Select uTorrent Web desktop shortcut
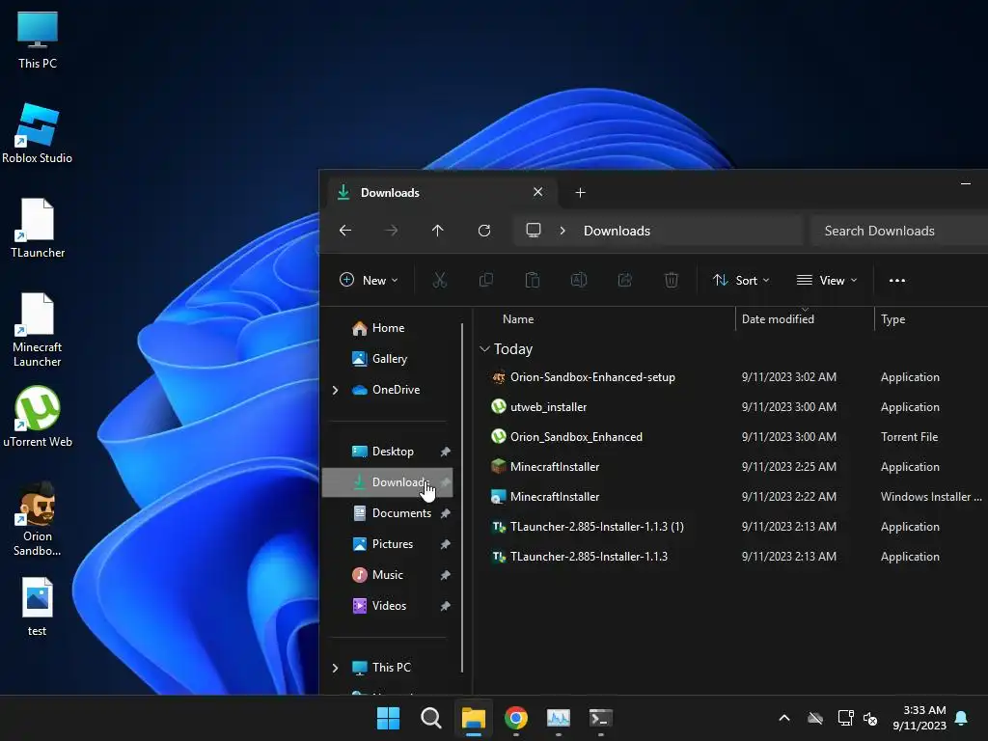This screenshot has height=741, width=988. (x=38, y=417)
